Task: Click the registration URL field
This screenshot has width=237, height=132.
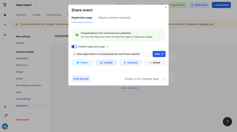Action: (x=111, y=54)
